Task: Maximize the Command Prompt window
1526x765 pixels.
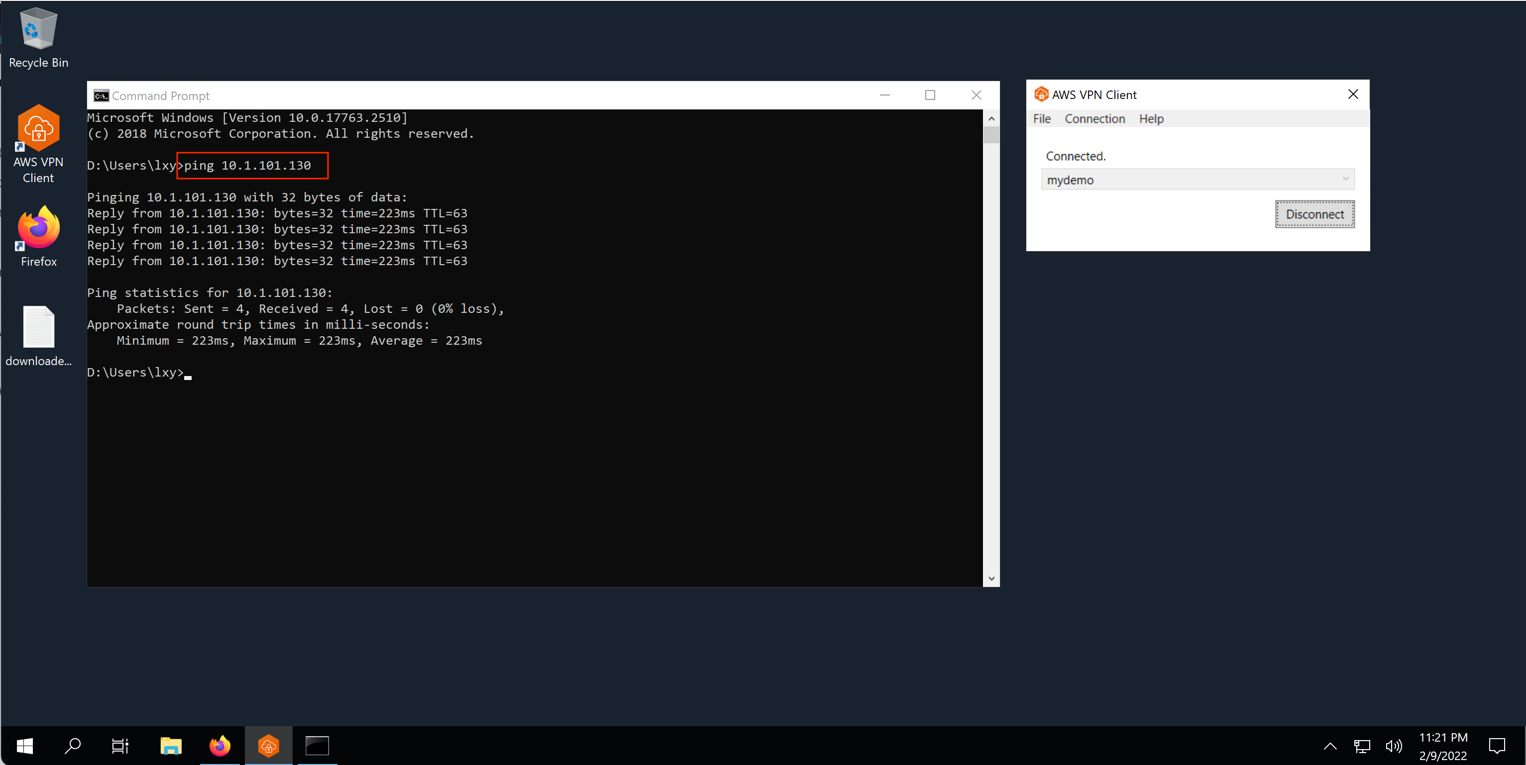Action: tap(930, 95)
